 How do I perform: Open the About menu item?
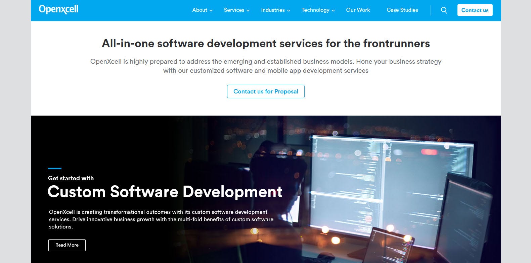coord(200,10)
